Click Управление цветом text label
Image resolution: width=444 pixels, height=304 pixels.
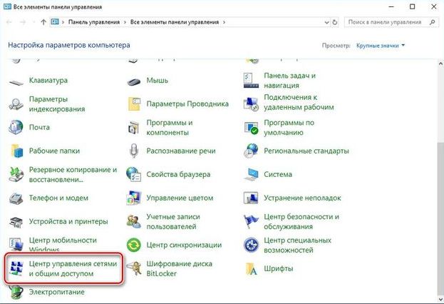pos(180,198)
